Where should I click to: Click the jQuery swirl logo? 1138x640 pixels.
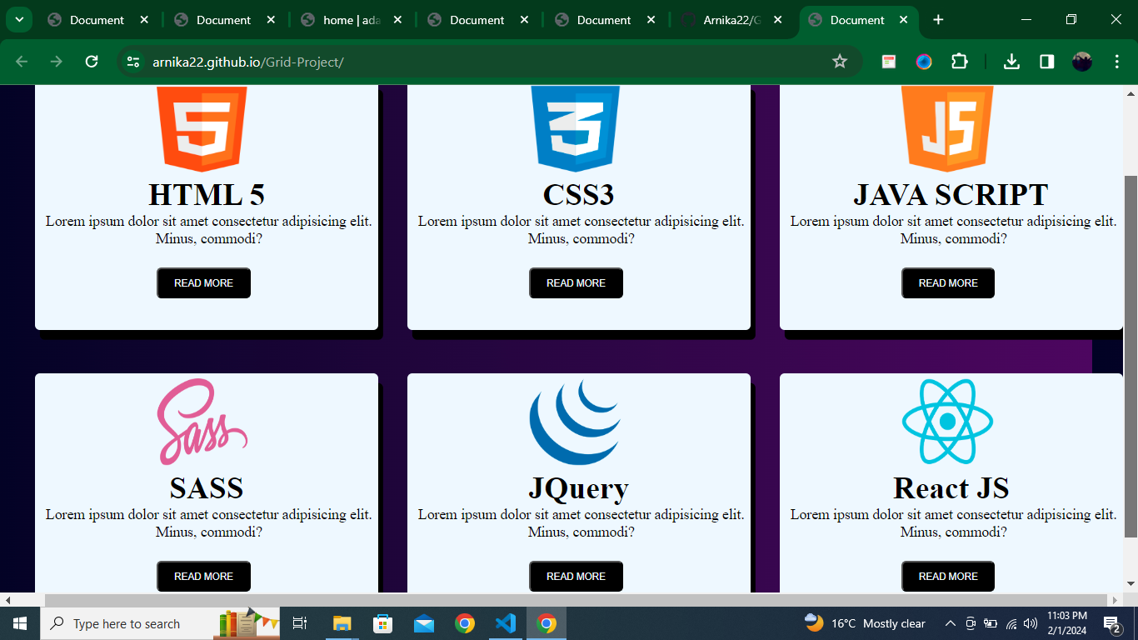click(x=575, y=422)
